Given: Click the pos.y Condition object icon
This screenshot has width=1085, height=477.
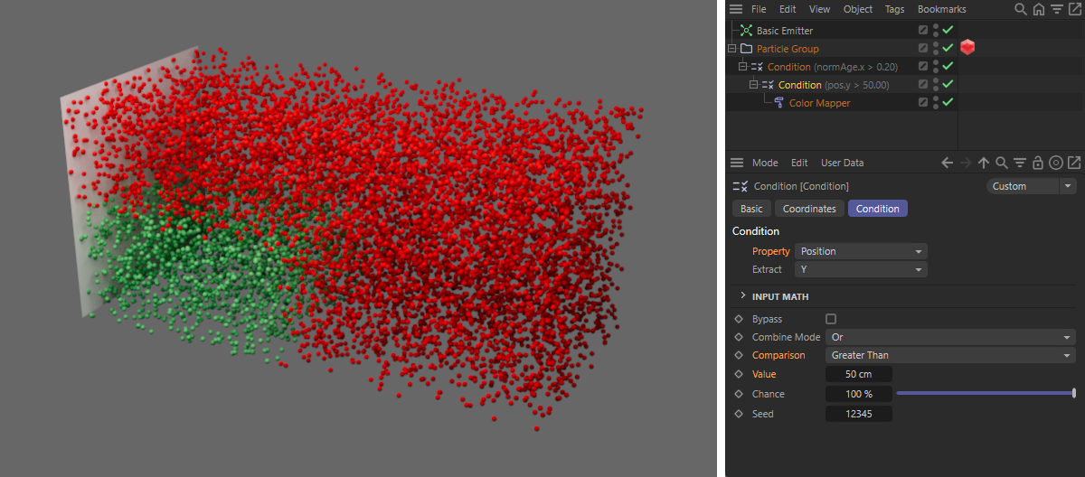Looking at the screenshot, I should [x=768, y=85].
